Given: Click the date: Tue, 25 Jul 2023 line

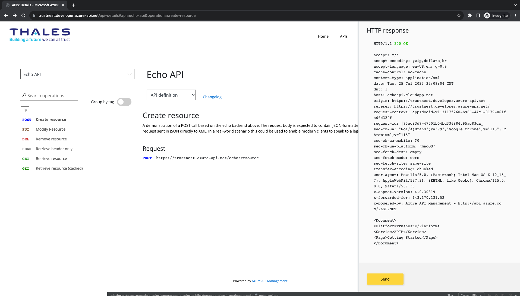Looking at the screenshot, I should click(x=414, y=83).
